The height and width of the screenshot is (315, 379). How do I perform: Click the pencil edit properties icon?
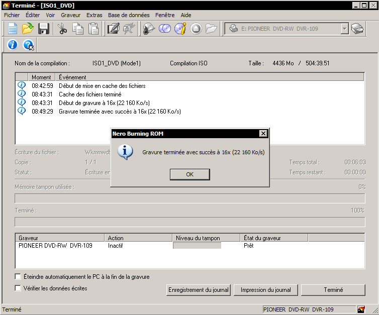click(x=114, y=29)
